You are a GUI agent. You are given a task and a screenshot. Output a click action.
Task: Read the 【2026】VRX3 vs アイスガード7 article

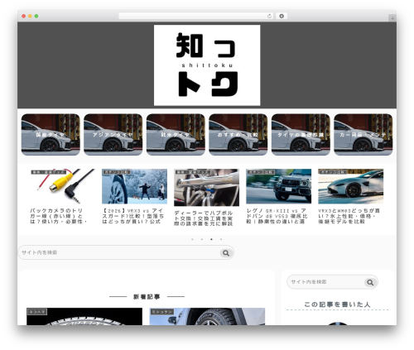pos(132,216)
